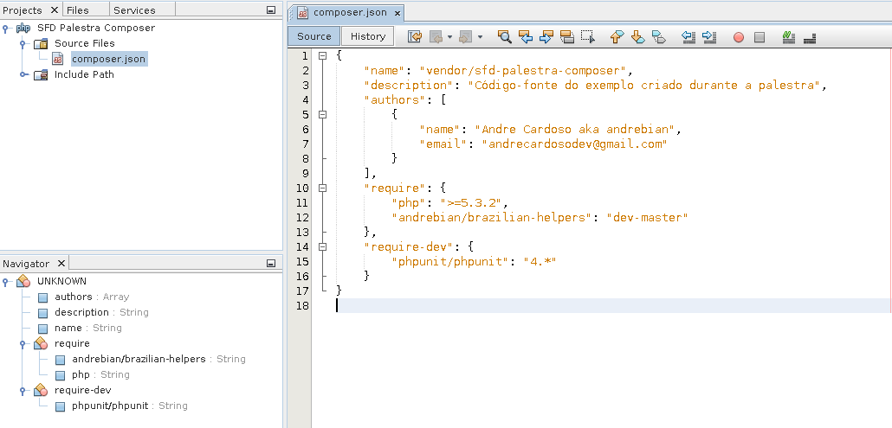
Task: Select name : String in Navigator
Action: pos(88,328)
